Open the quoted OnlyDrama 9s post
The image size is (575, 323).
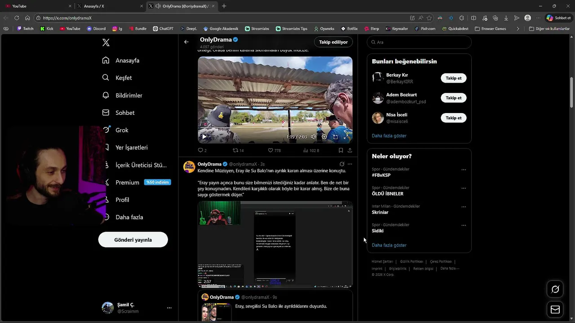275,306
